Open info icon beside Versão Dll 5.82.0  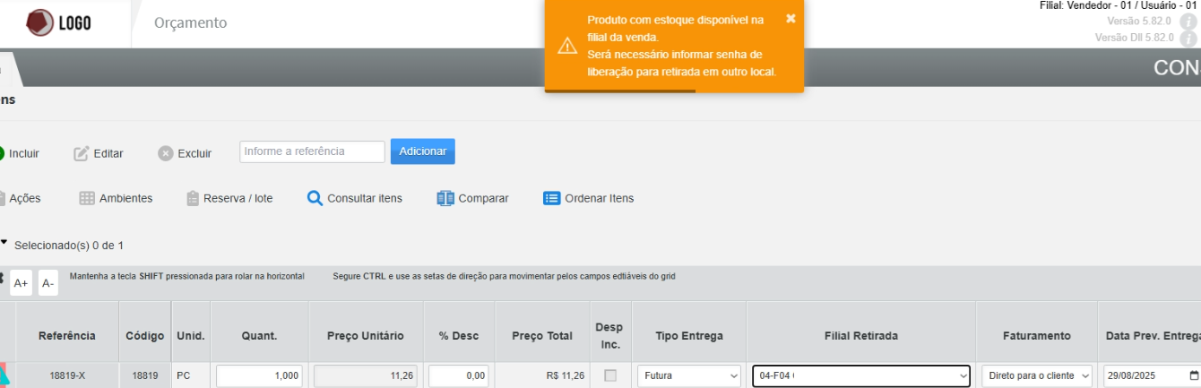[x=1188, y=39]
